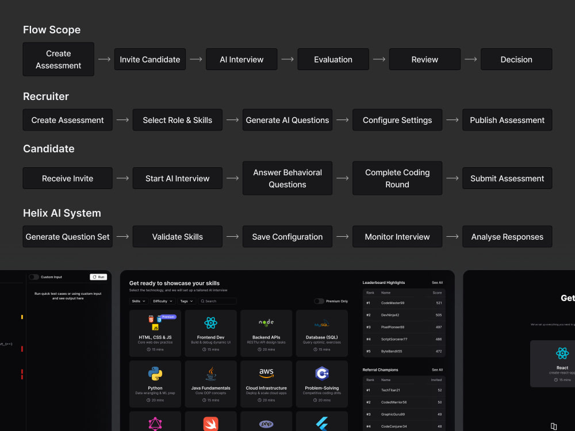Open See All for Leaderboard Highlights

click(437, 283)
